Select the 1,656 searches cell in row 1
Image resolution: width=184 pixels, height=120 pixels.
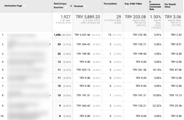coord(57,35)
